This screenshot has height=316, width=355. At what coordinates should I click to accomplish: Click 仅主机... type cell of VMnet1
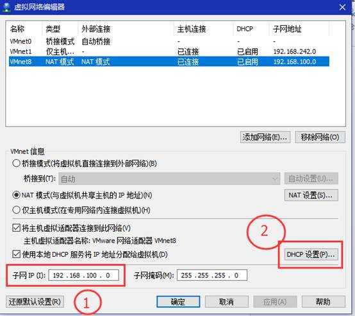60,52
